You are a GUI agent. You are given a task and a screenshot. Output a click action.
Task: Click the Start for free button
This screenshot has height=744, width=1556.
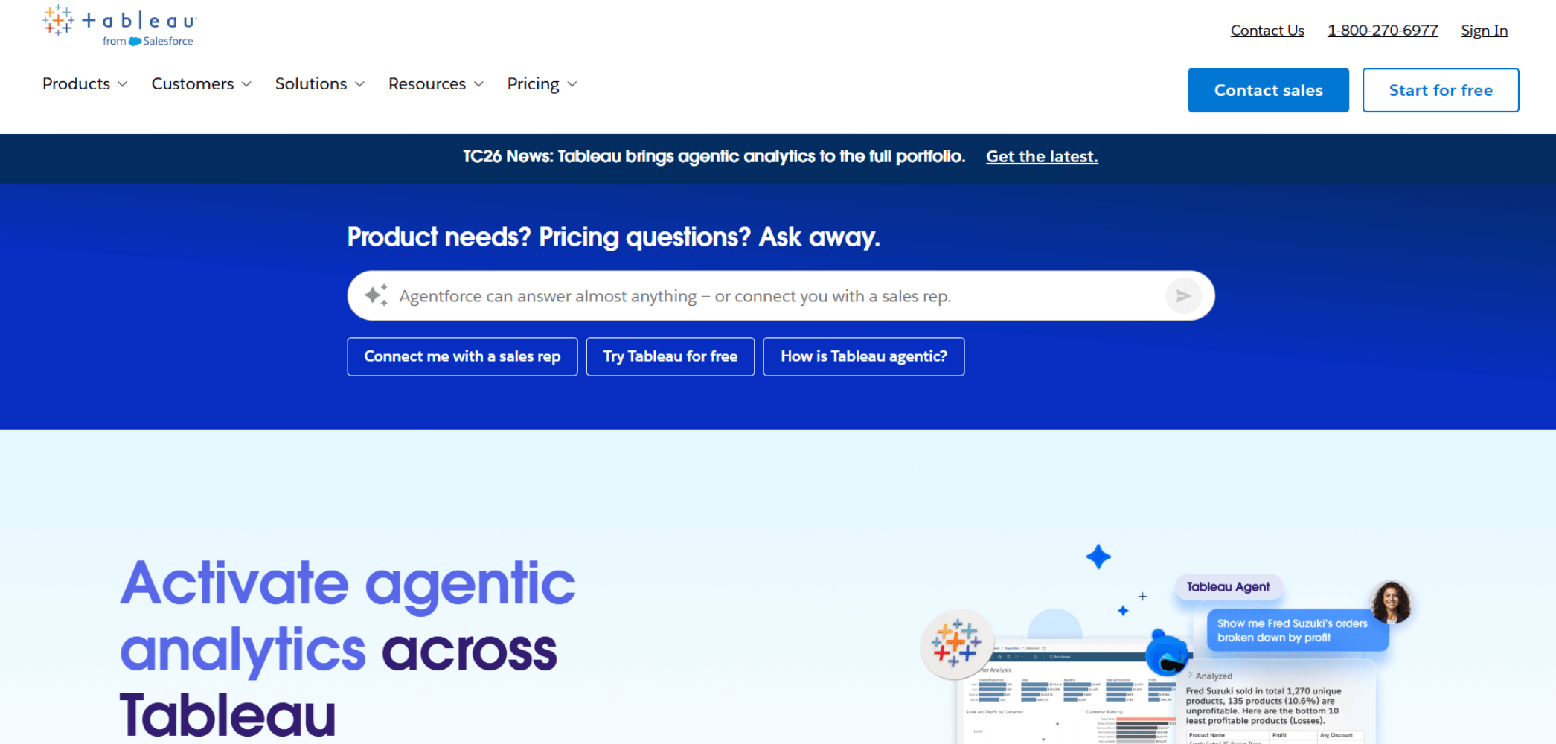coord(1441,90)
